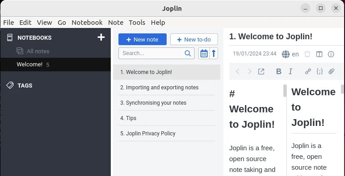Open the Go menu
This screenshot has height=176, width=345.
(x=62, y=23)
